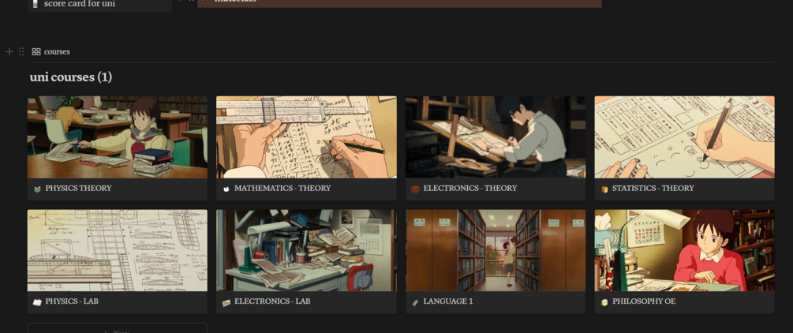Open the LANGUAGE 1 card title

pos(448,301)
